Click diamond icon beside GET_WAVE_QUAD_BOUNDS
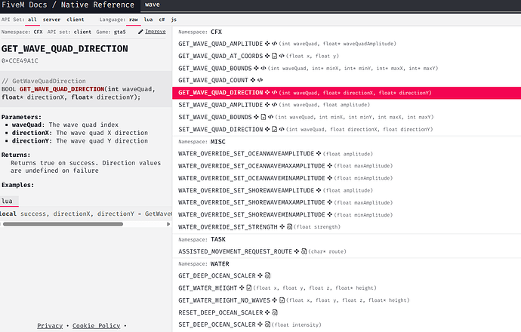 click(256, 68)
